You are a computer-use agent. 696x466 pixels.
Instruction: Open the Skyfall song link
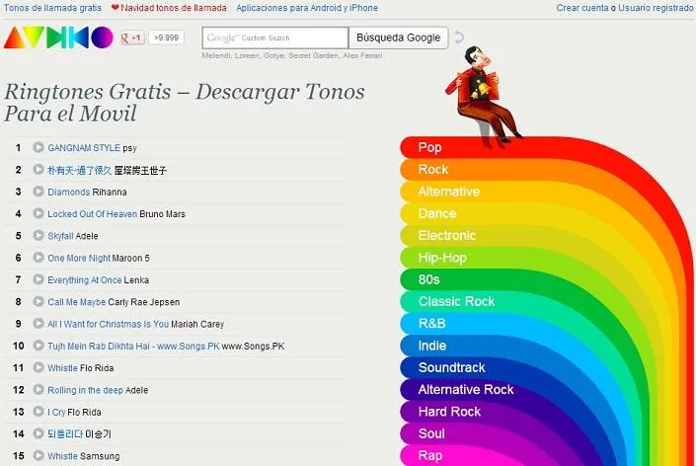tap(60, 236)
